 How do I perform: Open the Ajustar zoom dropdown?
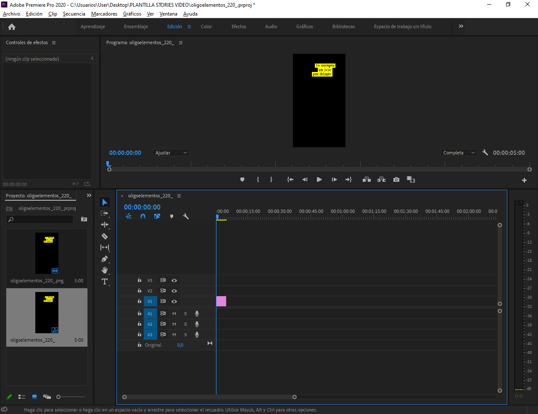171,153
